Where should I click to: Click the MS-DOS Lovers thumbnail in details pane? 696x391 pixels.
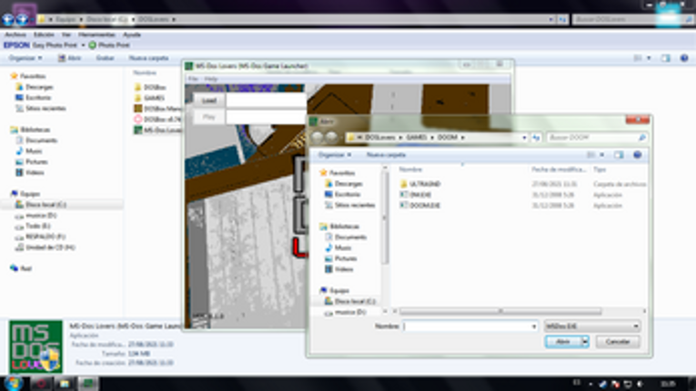(x=36, y=346)
